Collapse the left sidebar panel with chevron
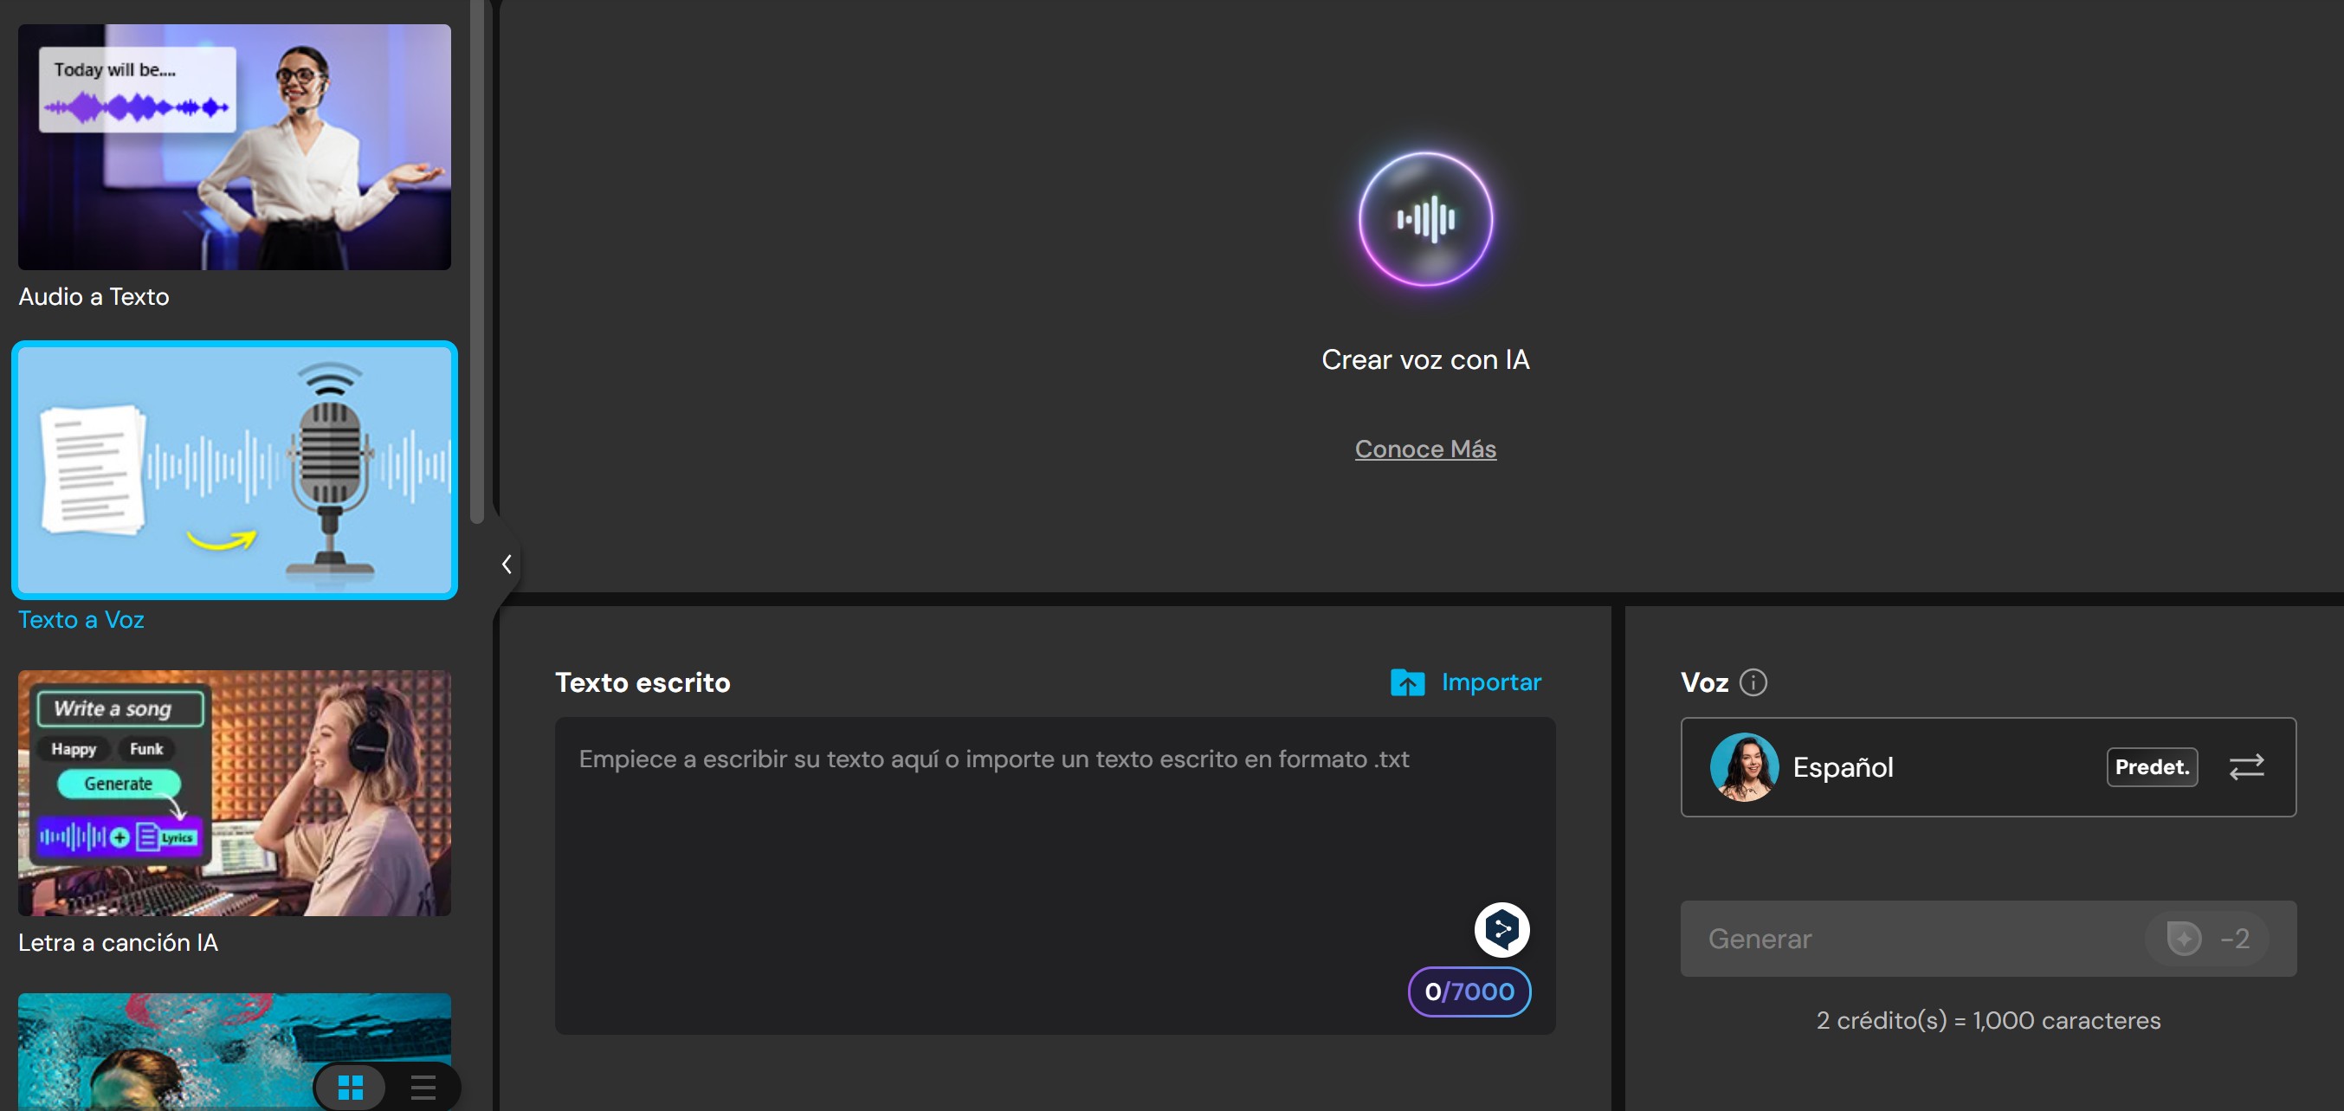This screenshot has width=2344, height=1111. pyautogui.click(x=507, y=564)
